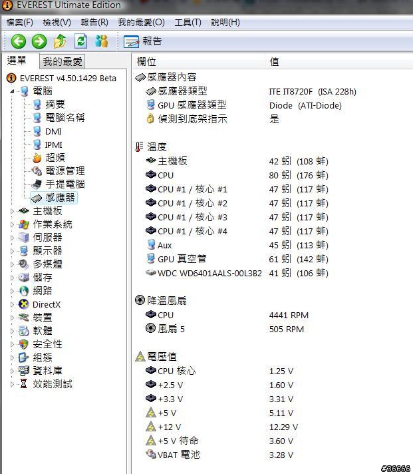This screenshot has height=474, width=413.
Task: Select the 電腦名稱 tree item
Action: pyautogui.click(x=65, y=118)
